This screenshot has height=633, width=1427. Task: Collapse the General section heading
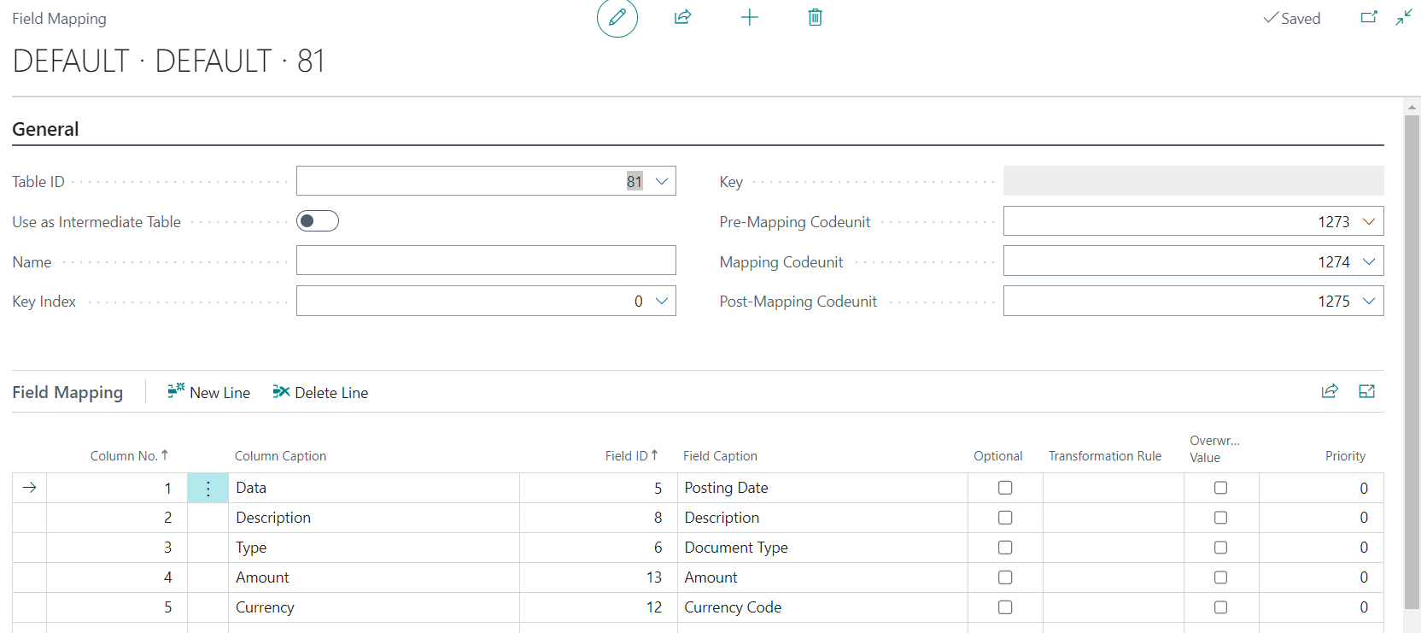(45, 129)
